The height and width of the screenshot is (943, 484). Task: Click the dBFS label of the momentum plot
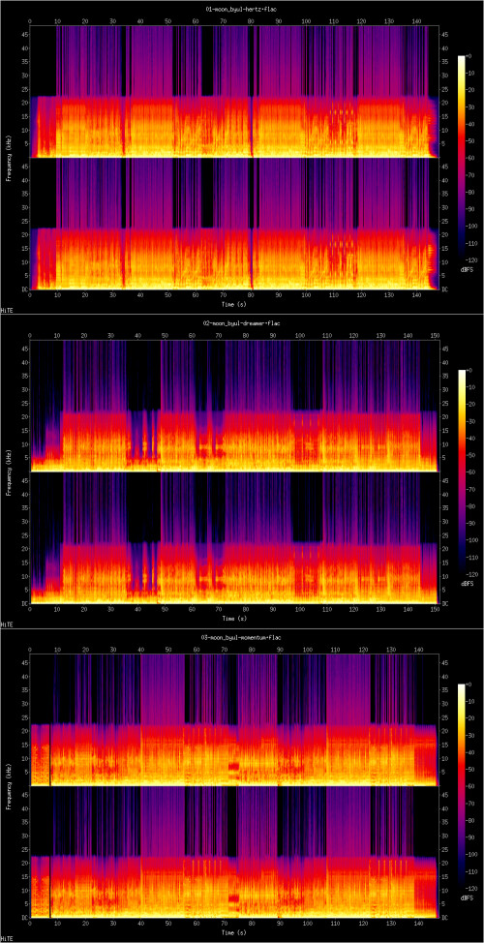tap(467, 897)
